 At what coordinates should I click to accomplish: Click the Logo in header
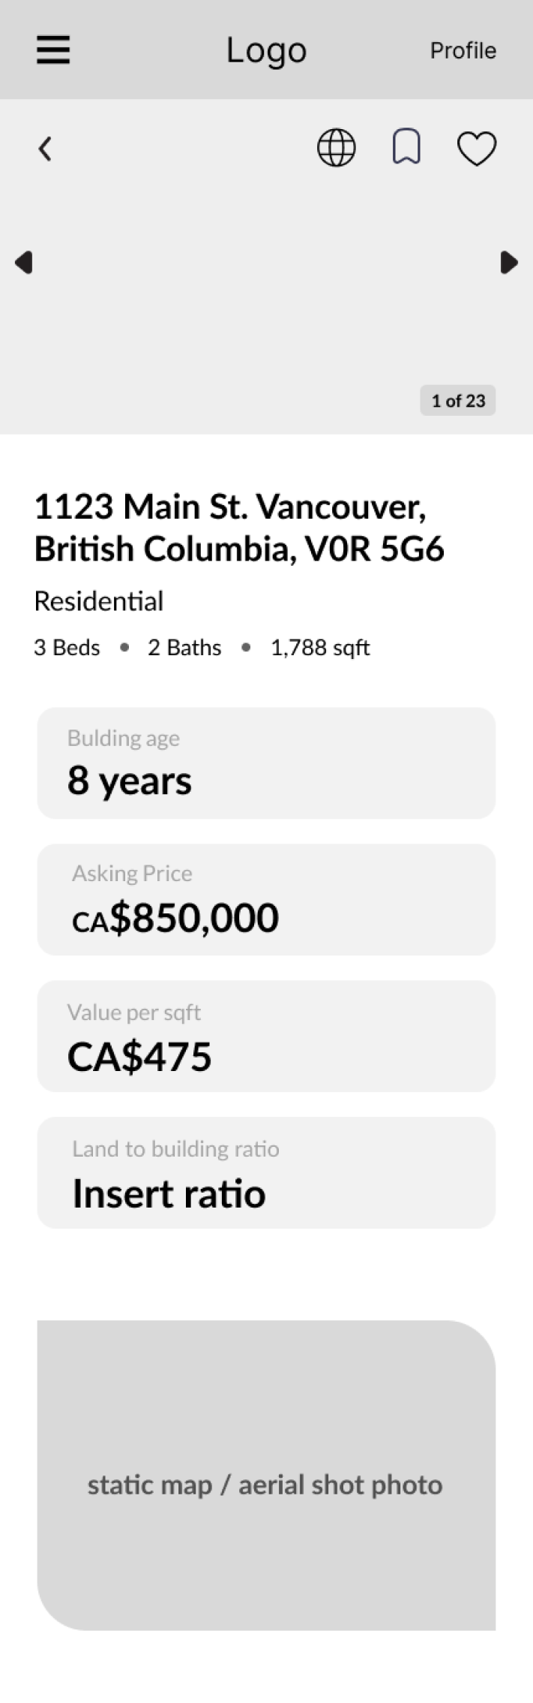[266, 50]
